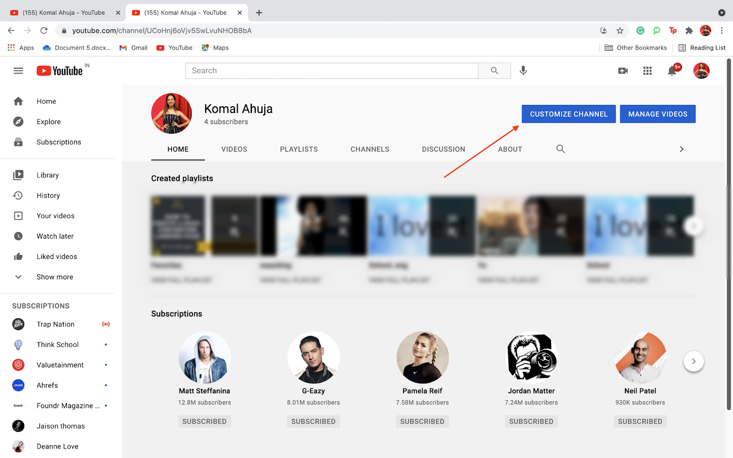
Task: Open the YouTube apps grid icon
Action: (x=647, y=71)
